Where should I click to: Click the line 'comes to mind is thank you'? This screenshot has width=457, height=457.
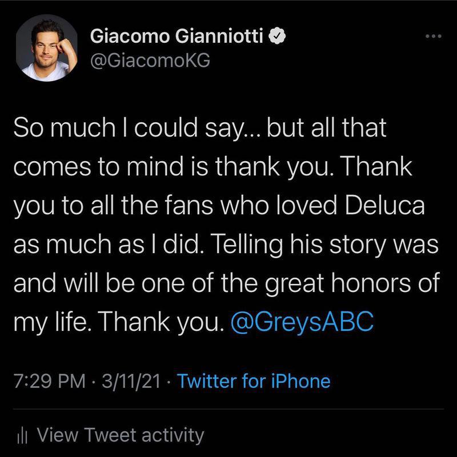213,167
